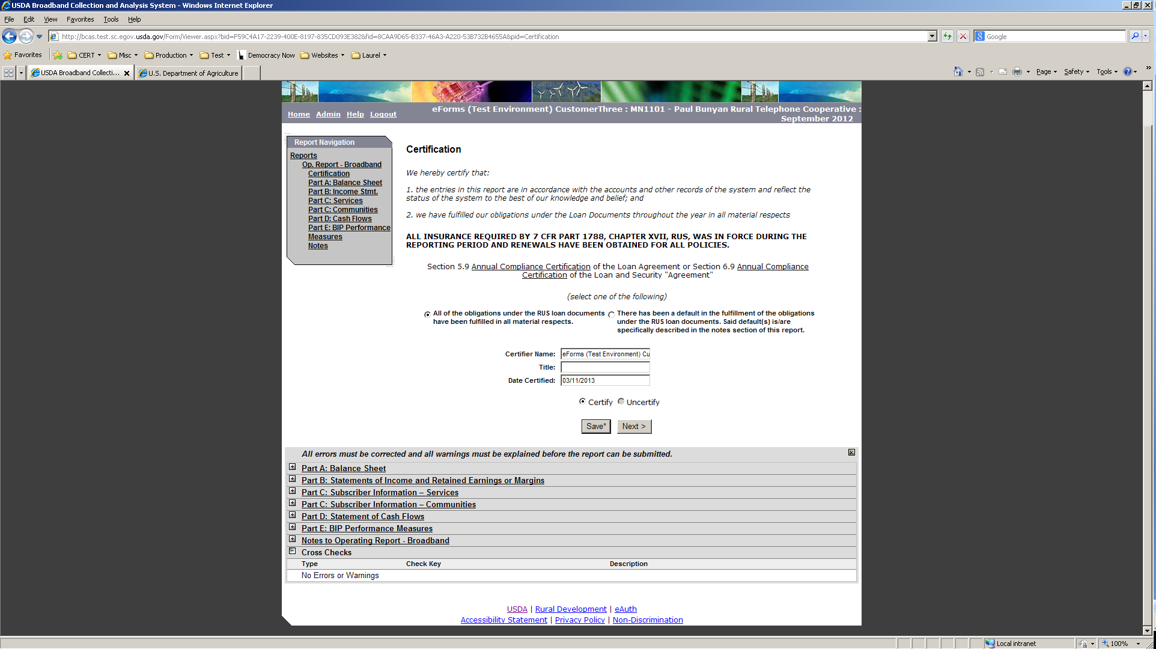
Task: Collapse the Cross Checks section
Action: [293, 552]
